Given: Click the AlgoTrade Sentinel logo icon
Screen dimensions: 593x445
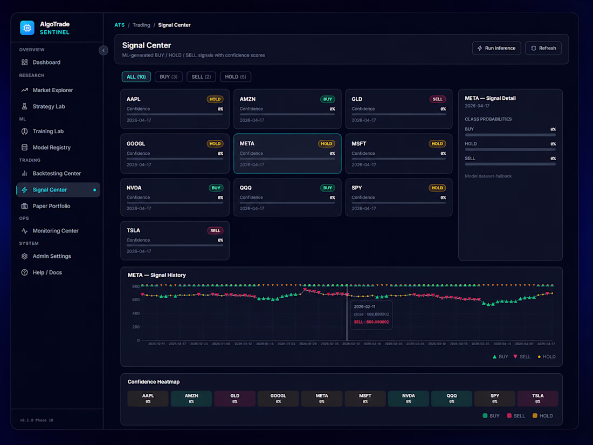Looking at the screenshot, I should pyautogui.click(x=27, y=28).
